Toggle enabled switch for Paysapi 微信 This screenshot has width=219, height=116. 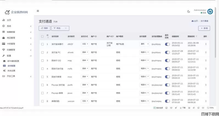click(x=167, y=93)
